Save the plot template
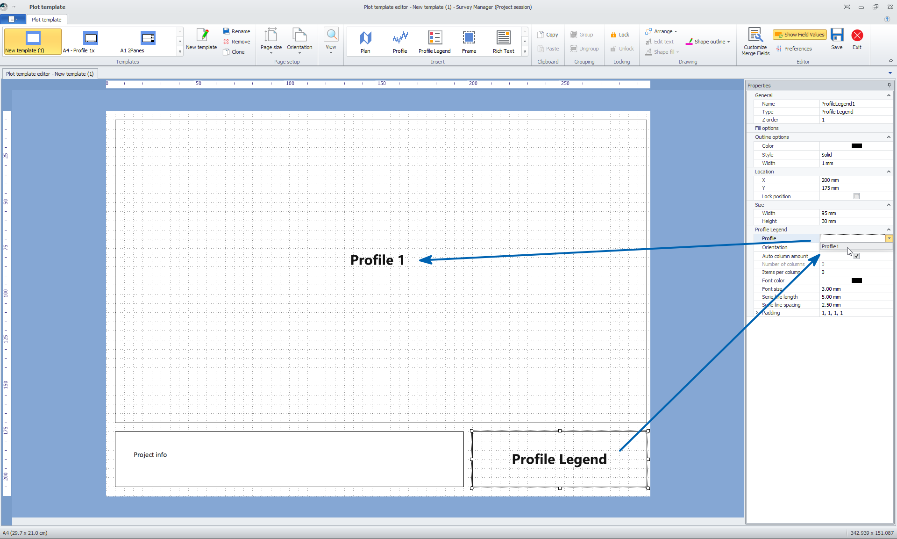 [x=837, y=39]
